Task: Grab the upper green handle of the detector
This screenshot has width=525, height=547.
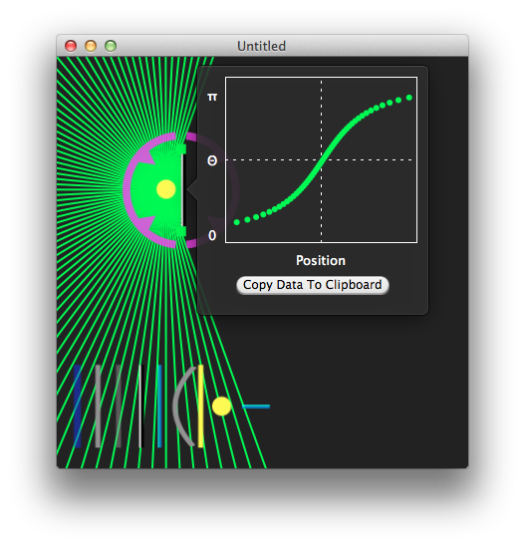Action: coord(181,148)
